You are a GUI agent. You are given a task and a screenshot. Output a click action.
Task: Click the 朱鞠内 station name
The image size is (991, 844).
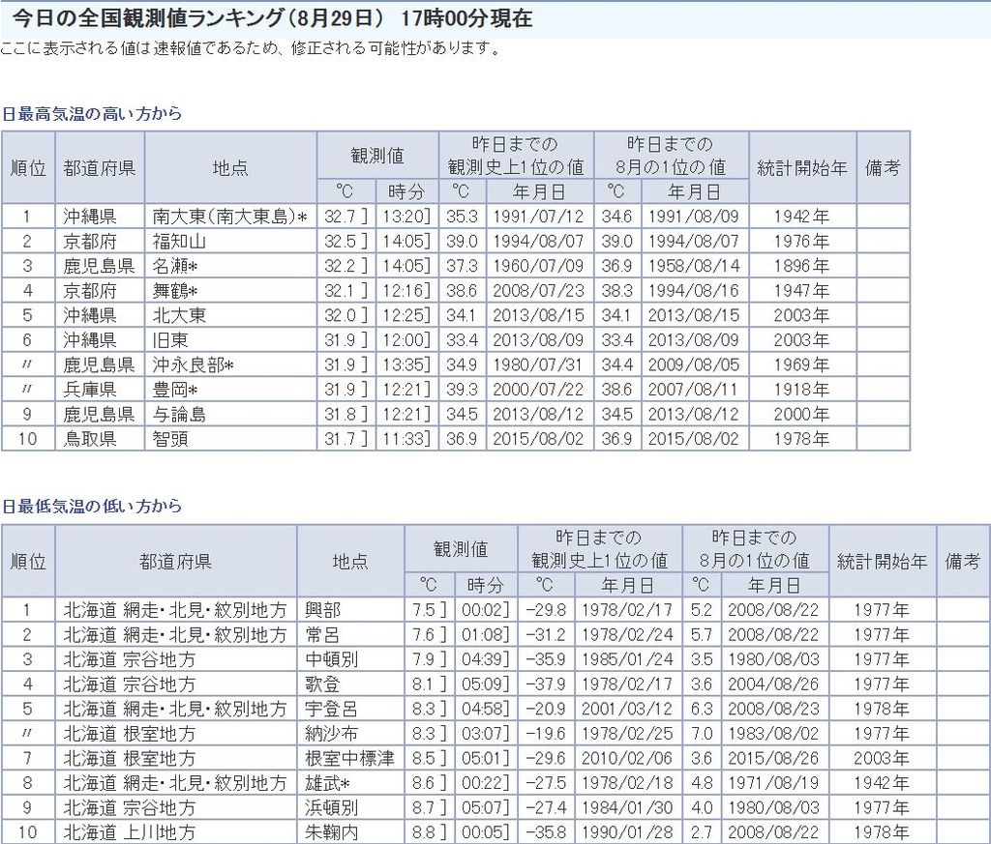[330, 832]
